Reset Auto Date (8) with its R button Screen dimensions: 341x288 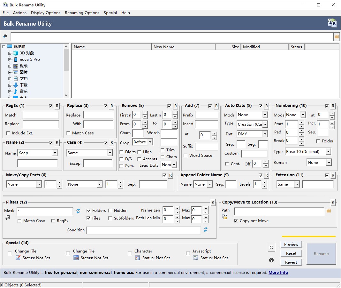pyautogui.click(x=266, y=106)
